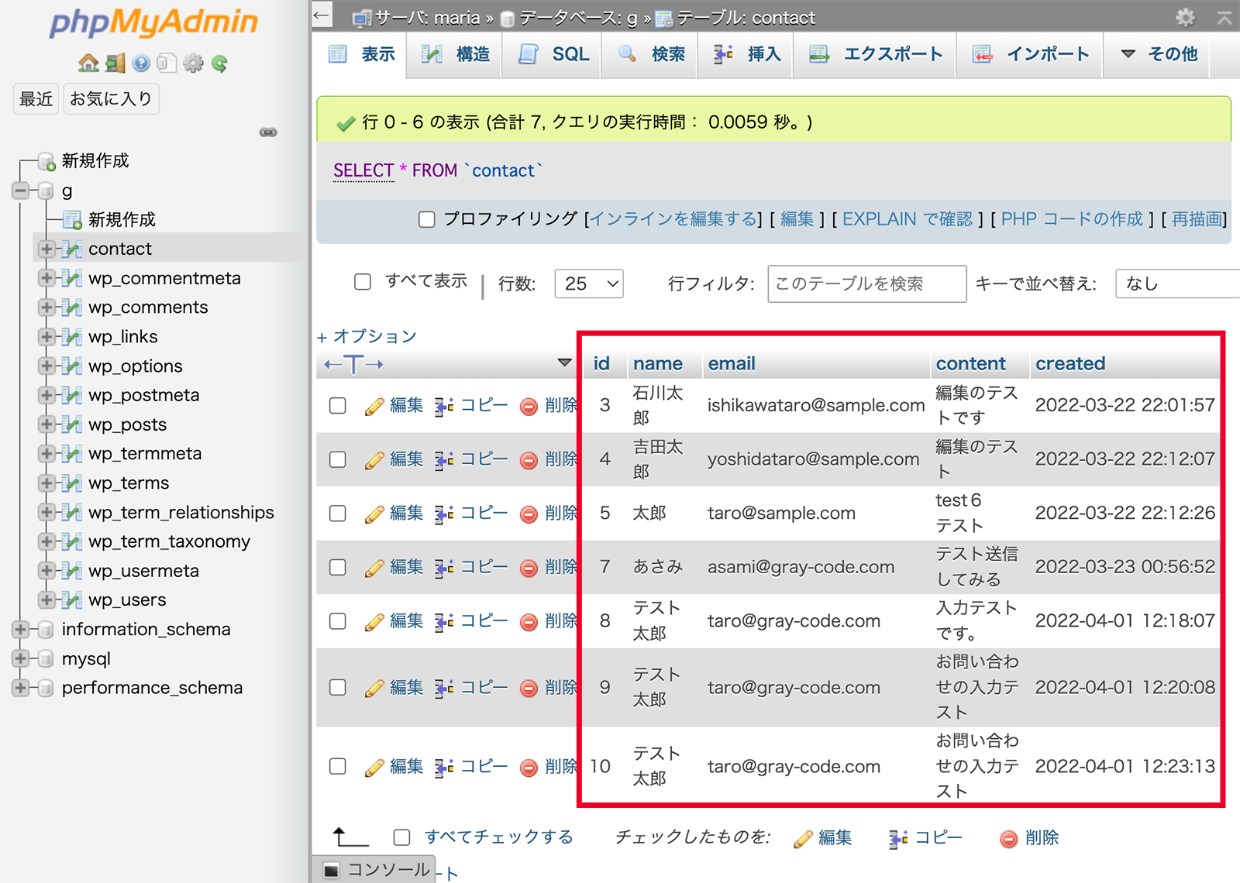The height and width of the screenshot is (883, 1240).
Task: Open the more tabs menu
Action: (1158, 54)
